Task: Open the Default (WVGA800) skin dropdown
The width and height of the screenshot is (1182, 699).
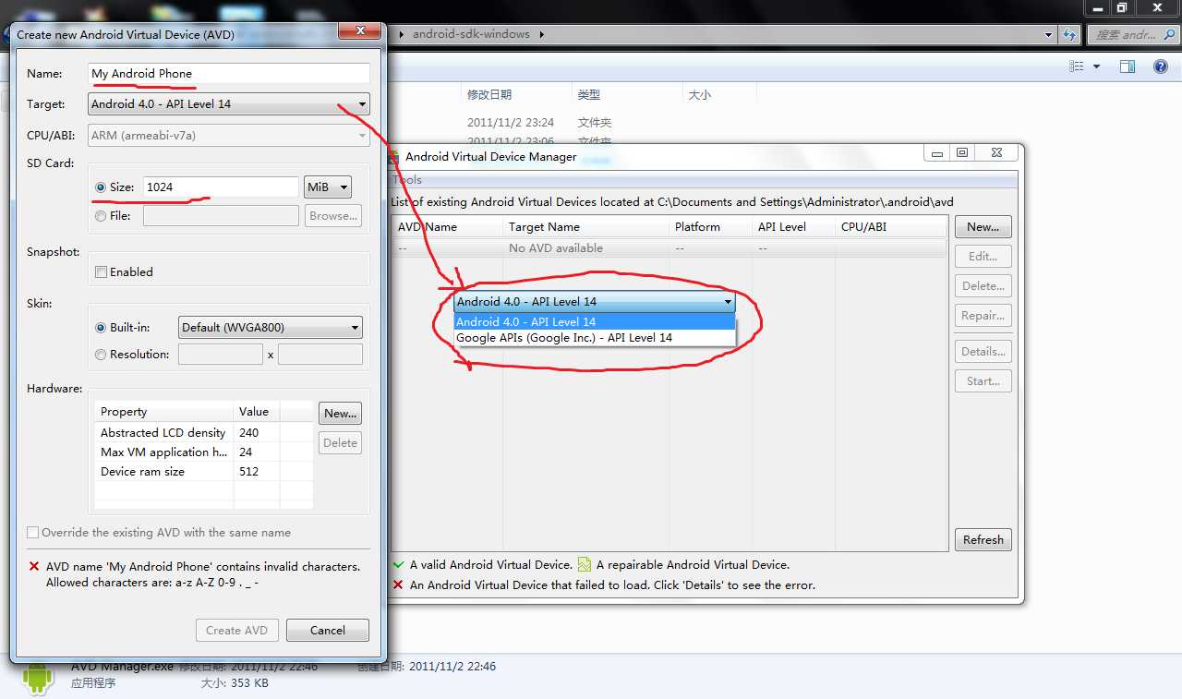Action: 271,328
